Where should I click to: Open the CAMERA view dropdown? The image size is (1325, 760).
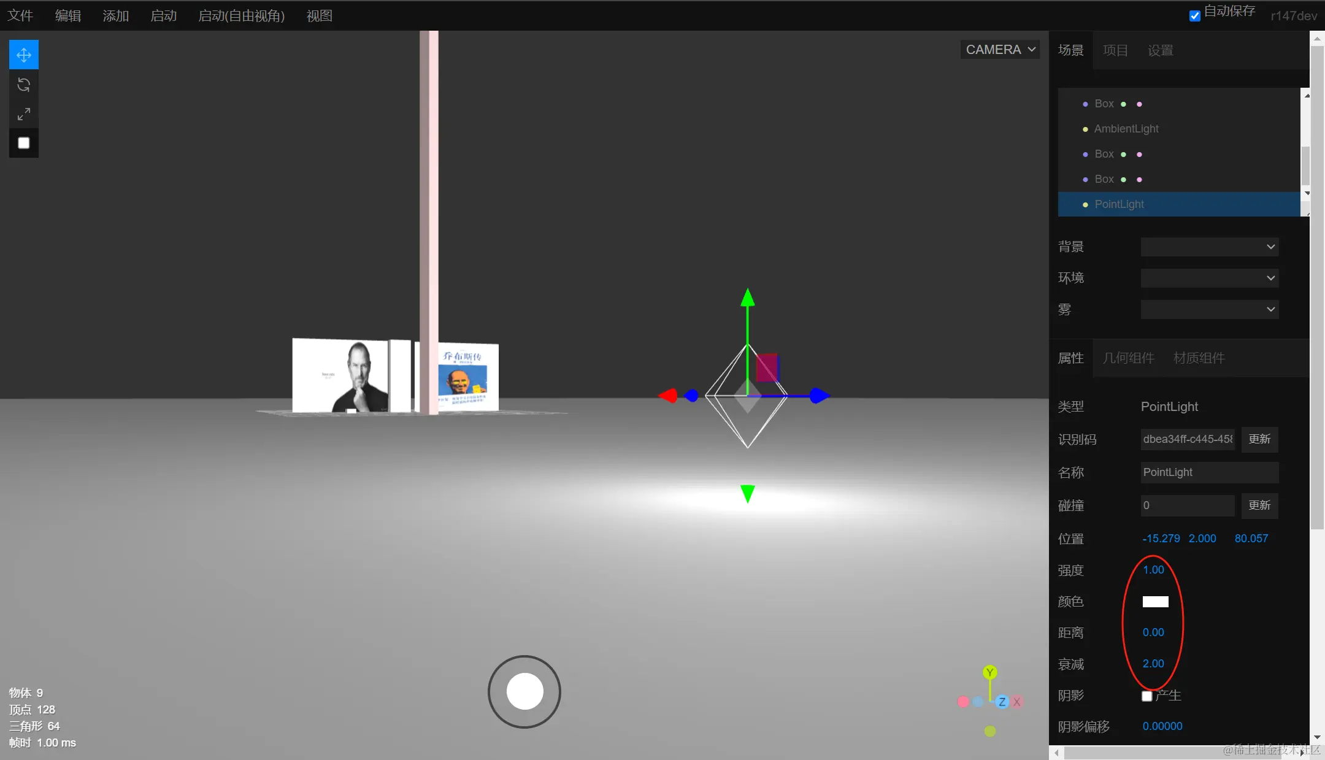coord(1000,50)
